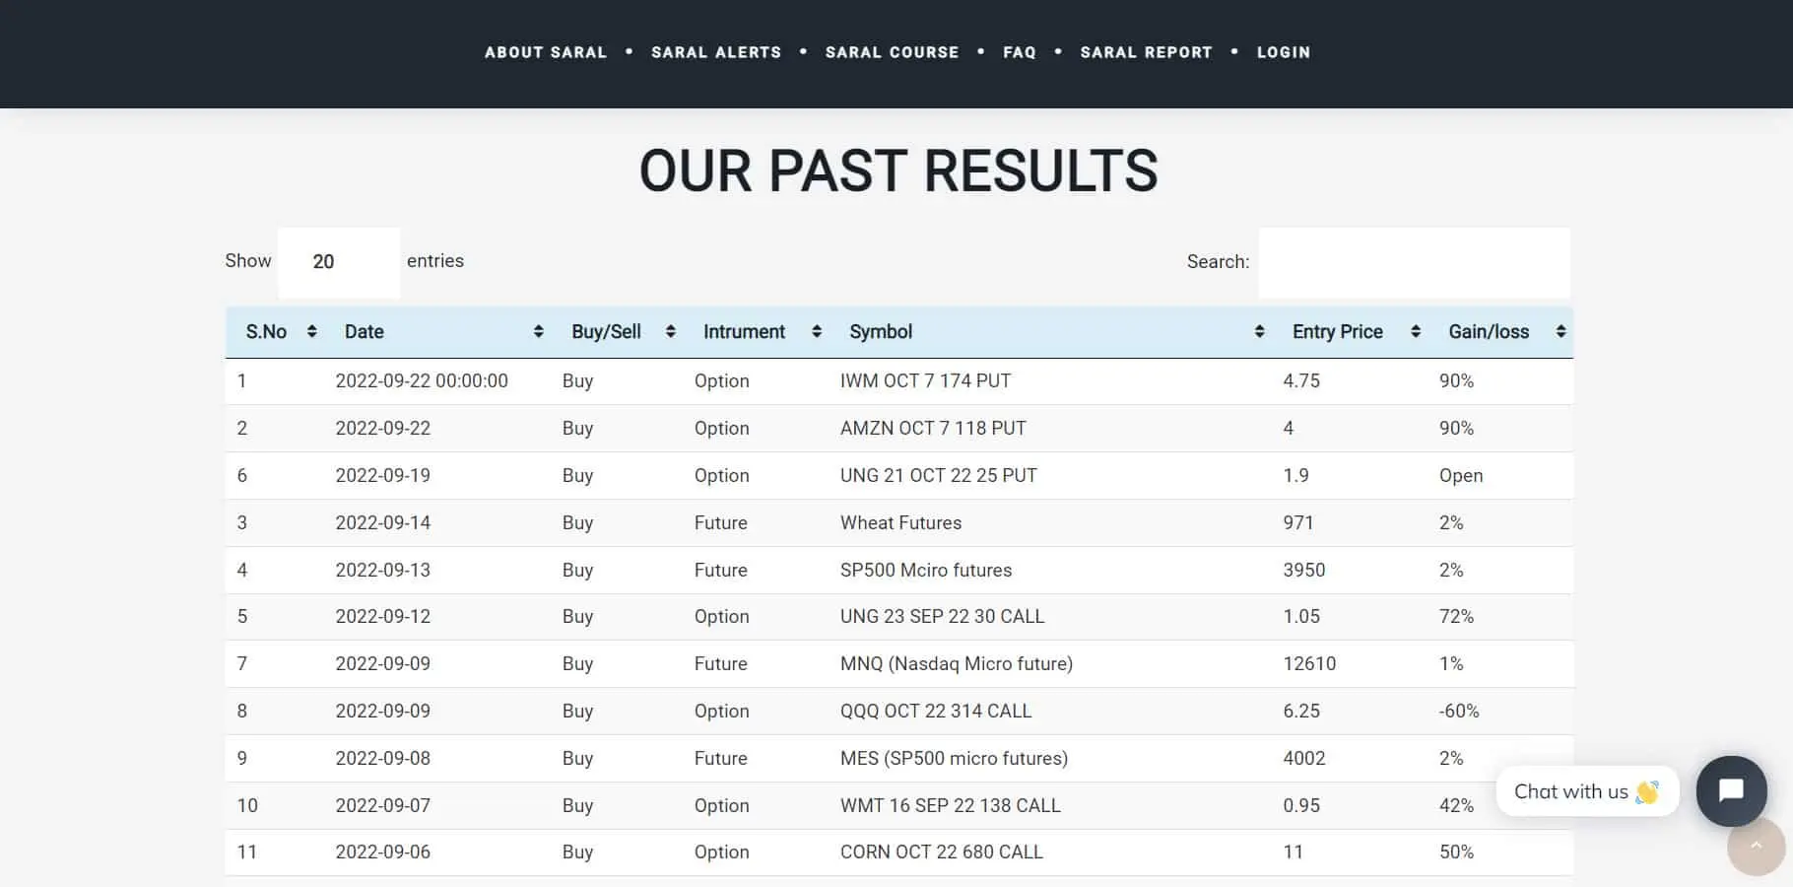Click date '2022-09-14' cell
1793x887 pixels.
(383, 523)
